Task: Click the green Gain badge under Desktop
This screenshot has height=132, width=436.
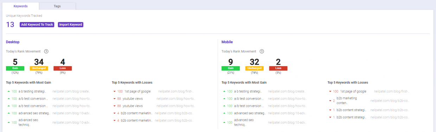Action: pyautogui.click(x=15, y=68)
